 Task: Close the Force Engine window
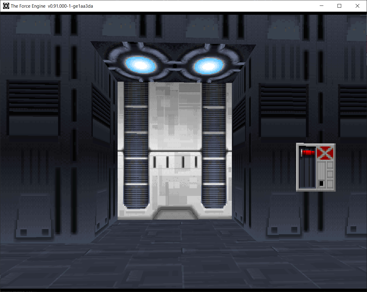[x=357, y=6]
